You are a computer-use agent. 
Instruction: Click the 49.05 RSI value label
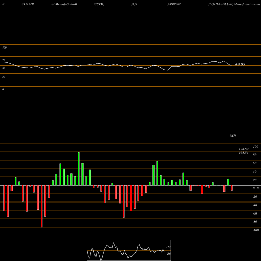(240, 64)
